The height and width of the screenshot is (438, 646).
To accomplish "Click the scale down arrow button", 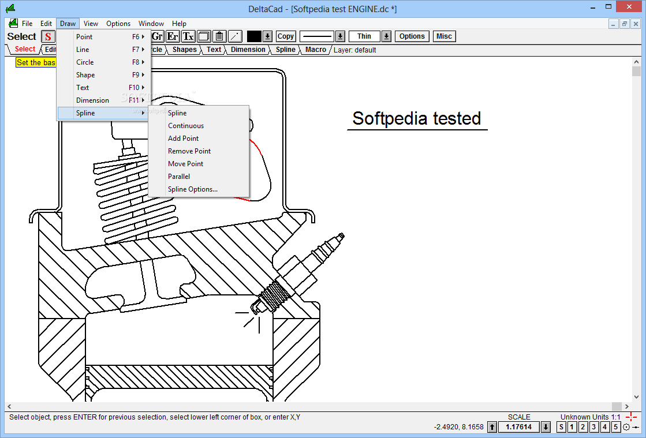I will [546, 427].
